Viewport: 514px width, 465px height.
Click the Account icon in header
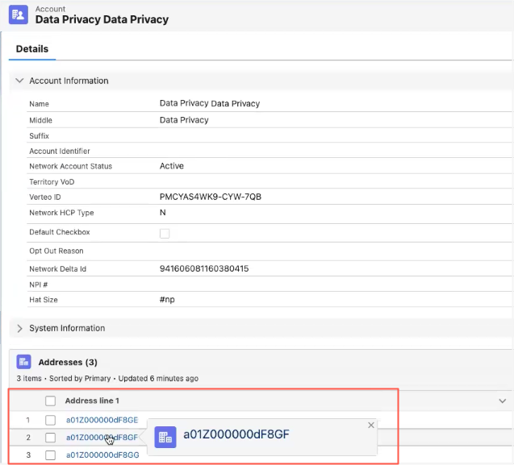click(x=19, y=15)
